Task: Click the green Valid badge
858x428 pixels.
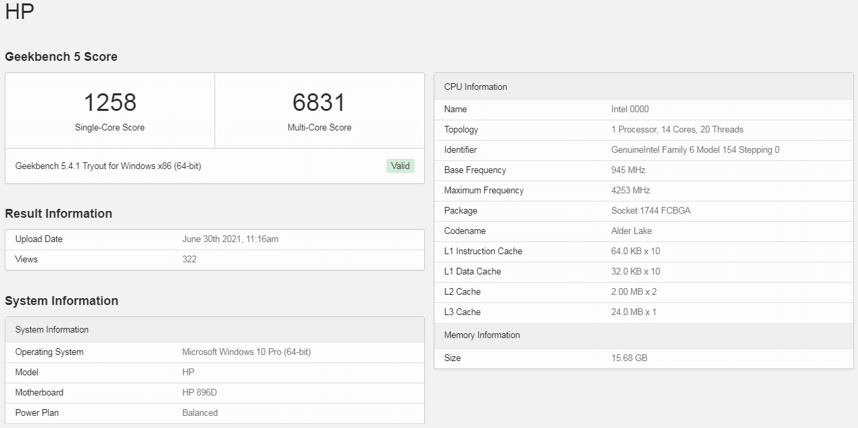Action: pyautogui.click(x=401, y=166)
